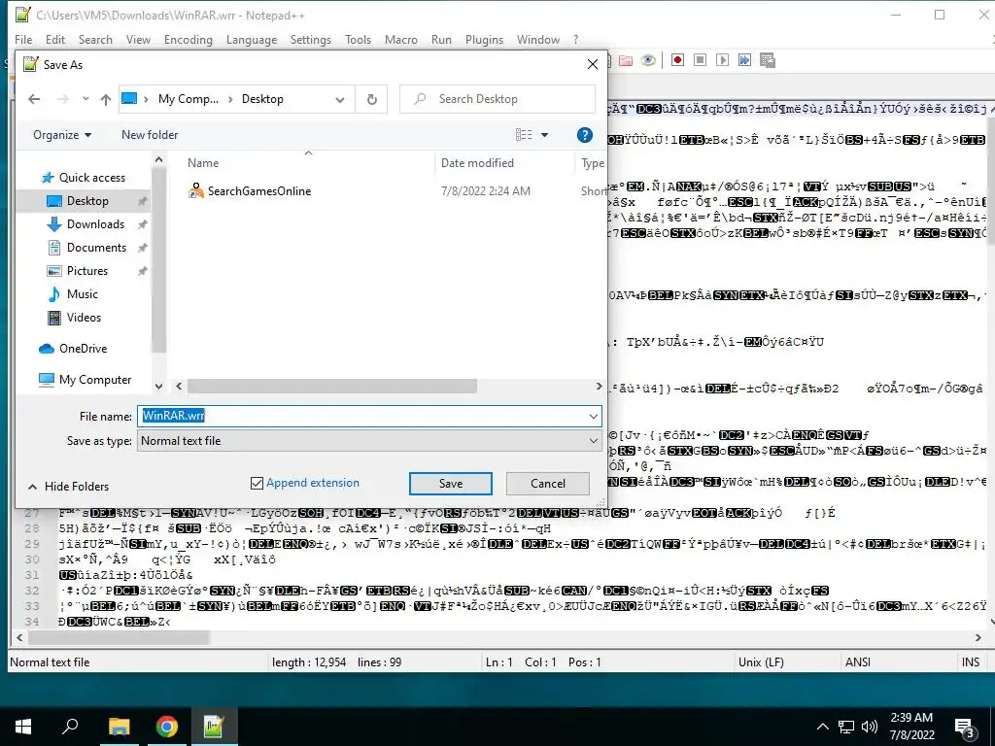Viewport: 995px width, 746px height.
Task: Expand the address bar path history dropdown
Action: tap(340, 100)
